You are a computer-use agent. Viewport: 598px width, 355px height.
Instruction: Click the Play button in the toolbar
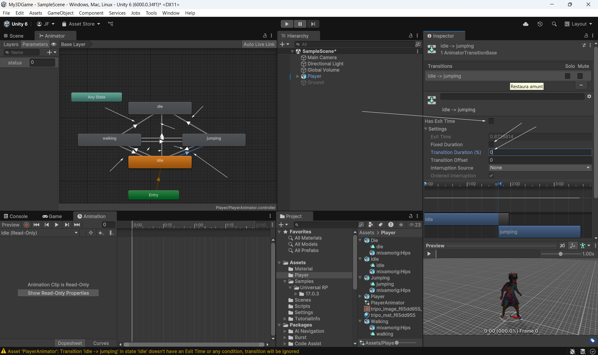click(287, 24)
